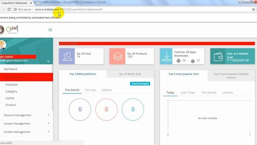Close the SuperAdmin Dashboard browser tab
The height and width of the screenshot is (145, 257).
tap(31, 3)
